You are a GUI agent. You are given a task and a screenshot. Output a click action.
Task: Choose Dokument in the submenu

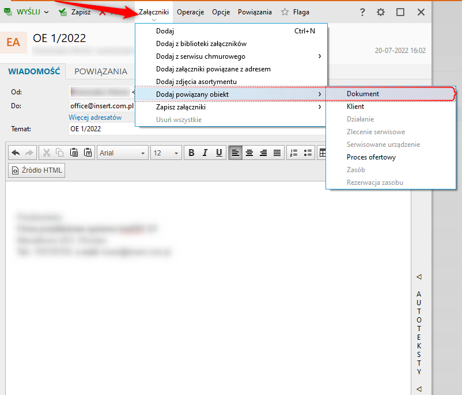coord(391,94)
